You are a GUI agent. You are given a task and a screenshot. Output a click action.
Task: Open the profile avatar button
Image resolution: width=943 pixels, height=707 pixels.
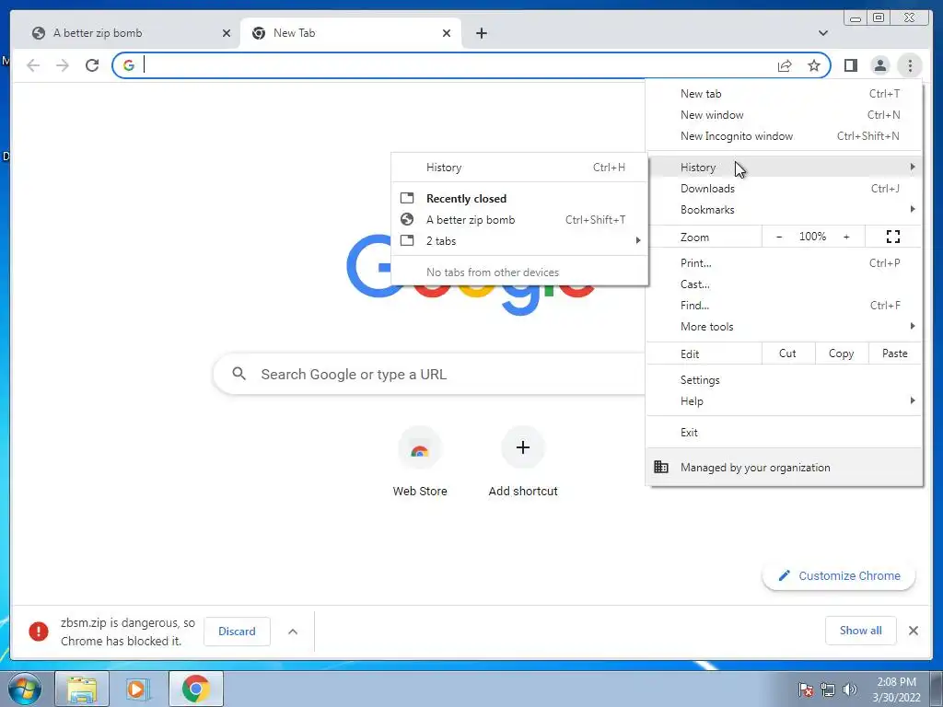pos(879,65)
